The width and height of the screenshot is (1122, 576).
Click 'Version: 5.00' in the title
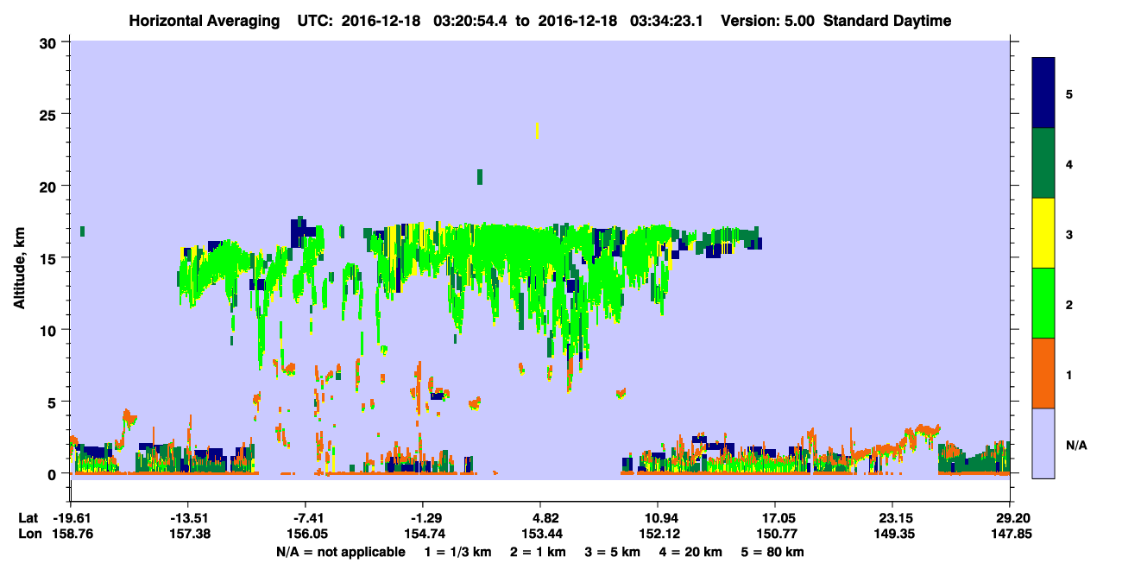pos(768,21)
